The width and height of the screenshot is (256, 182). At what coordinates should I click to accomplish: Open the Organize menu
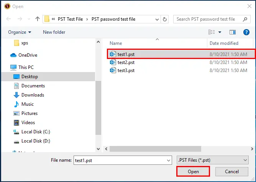click(20, 32)
